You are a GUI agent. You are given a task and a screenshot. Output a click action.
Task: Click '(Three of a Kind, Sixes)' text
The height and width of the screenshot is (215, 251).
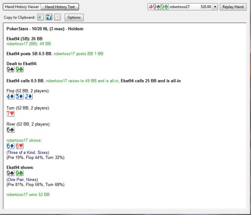tap(28, 152)
